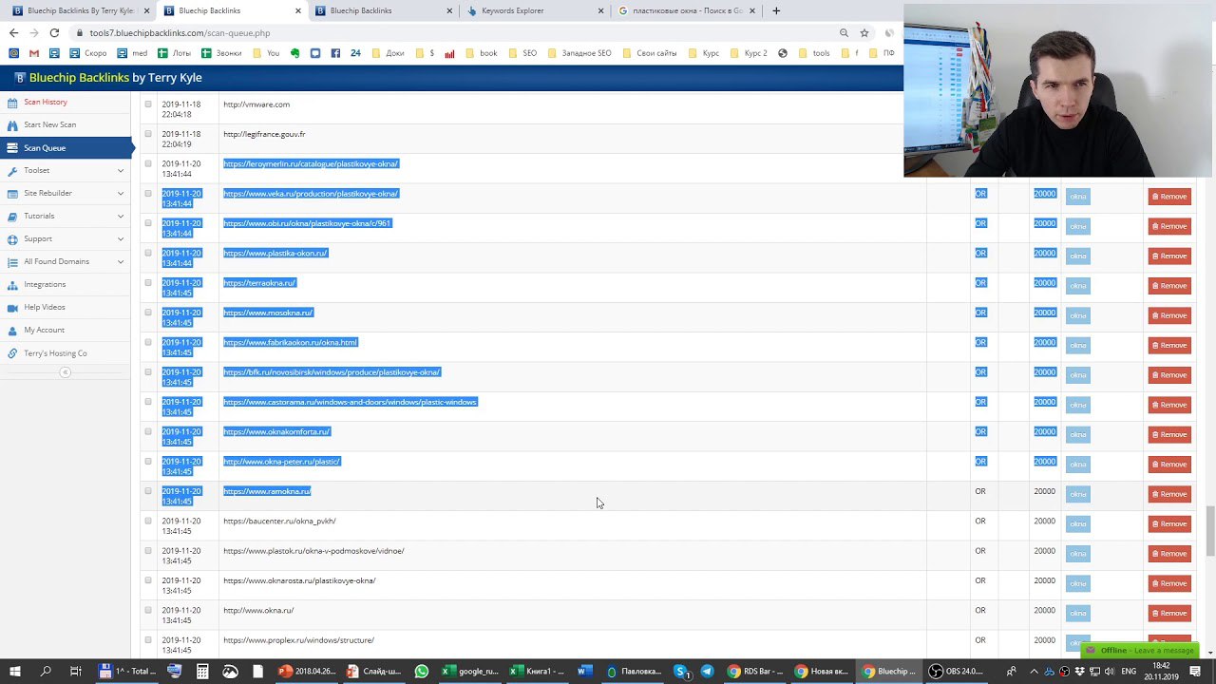Click the zoom magnifier in address bar
Viewport: 1216px width, 684px height.
[844, 32]
